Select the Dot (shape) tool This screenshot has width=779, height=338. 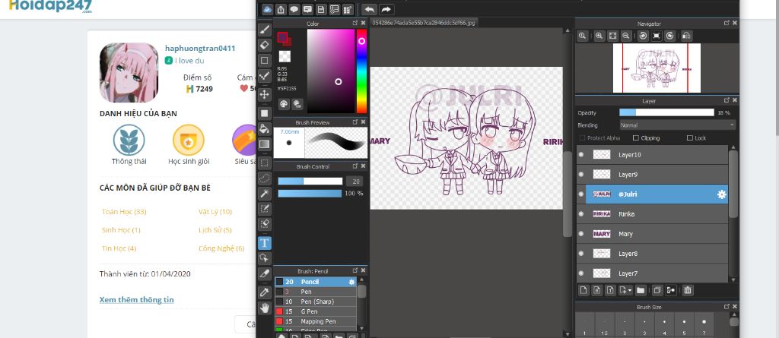coord(265,61)
